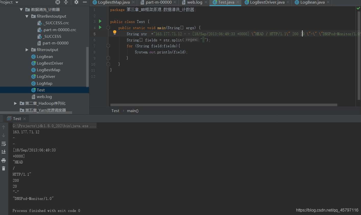Screen dimensions: 361x215
Task: Collapse the filterBestoutput folder
Action: click(27, 16)
